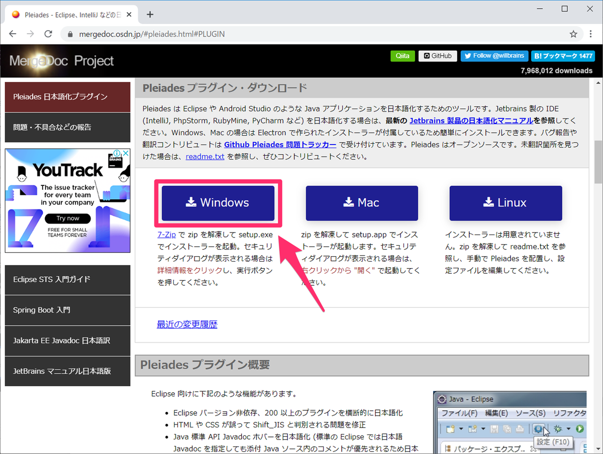Viewport: 603px width, 454px height.
Task: Click 編集(E) menu in Eclipse screenshot
Action: pos(496,413)
